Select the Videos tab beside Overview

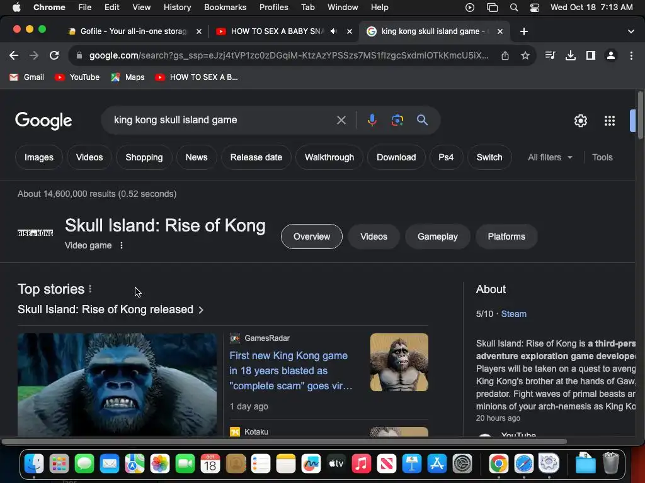(374, 236)
